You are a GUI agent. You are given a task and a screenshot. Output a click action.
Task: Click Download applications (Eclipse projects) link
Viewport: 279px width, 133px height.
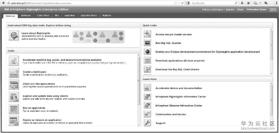pos(180,61)
